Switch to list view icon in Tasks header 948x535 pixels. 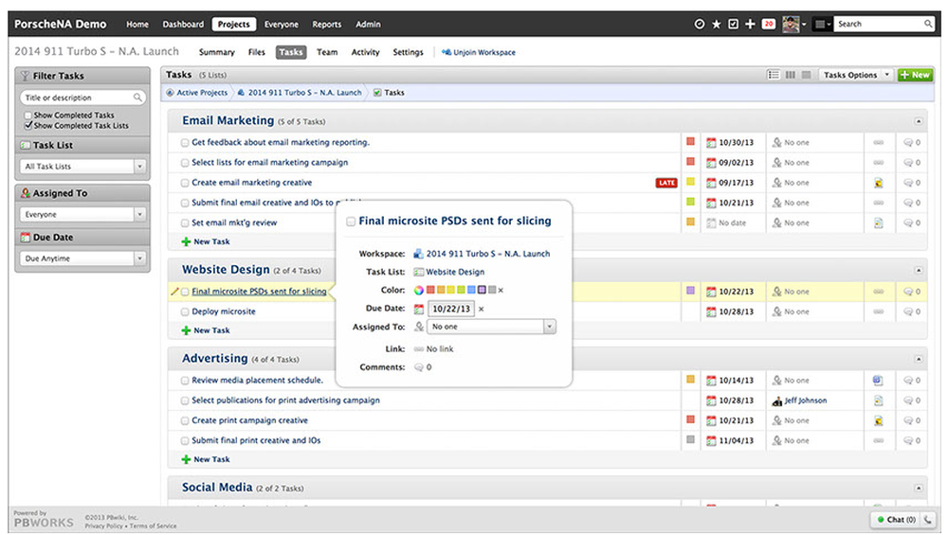774,75
